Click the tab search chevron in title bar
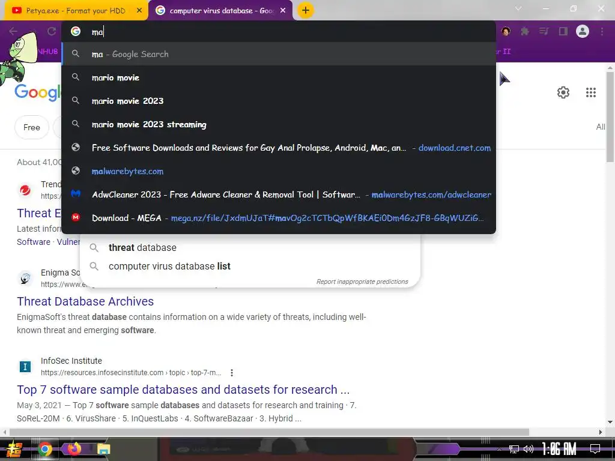This screenshot has width=615, height=461. pyautogui.click(x=518, y=8)
